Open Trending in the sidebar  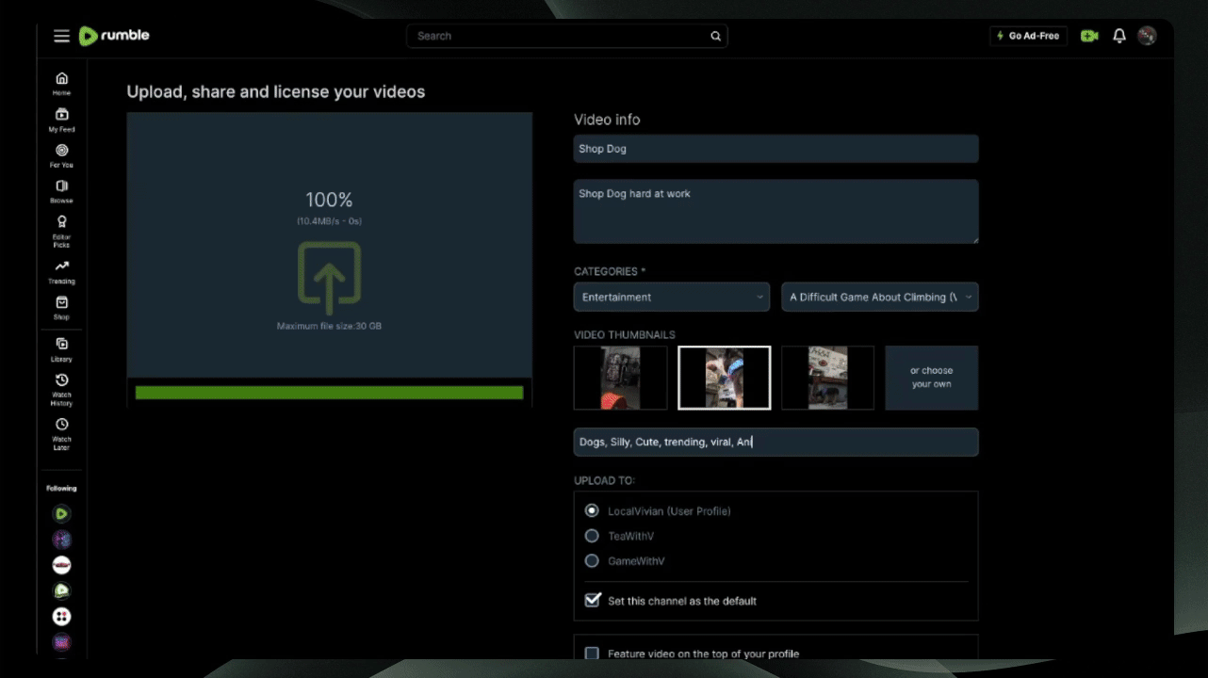(61, 272)
